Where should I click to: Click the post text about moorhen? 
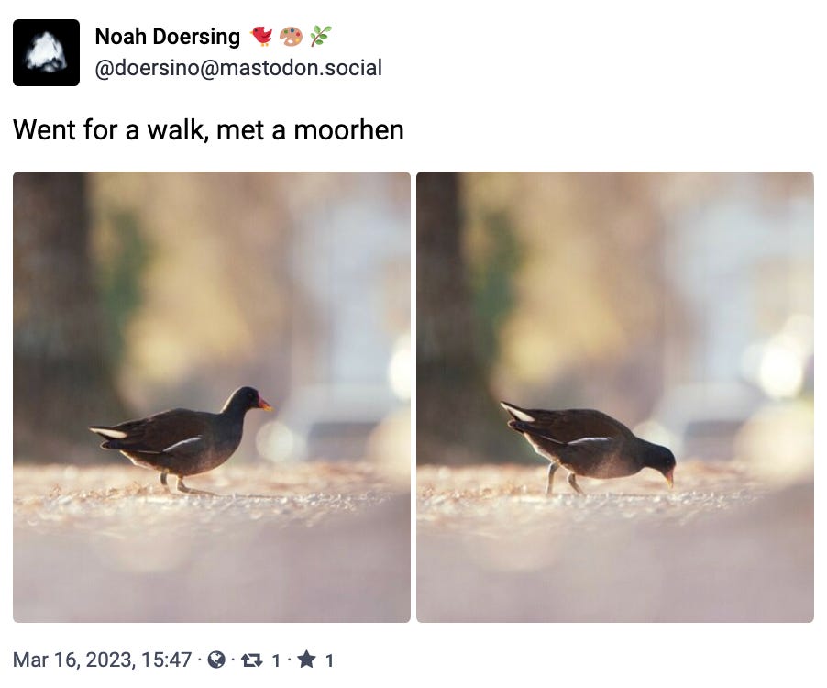click(208, 129)
